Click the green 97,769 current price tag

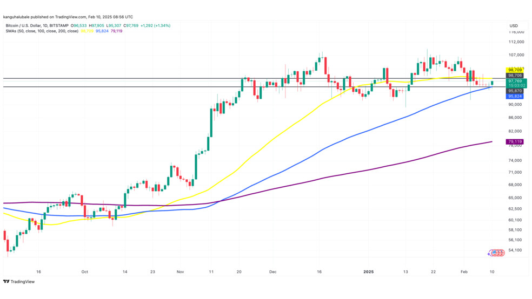516,83
